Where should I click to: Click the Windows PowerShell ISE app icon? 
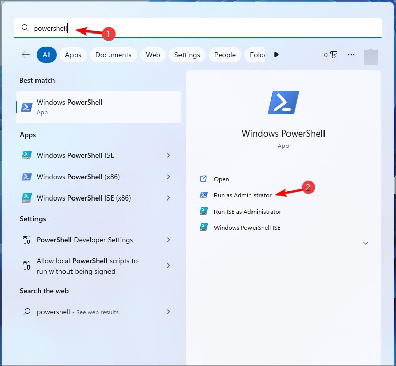tap(27, 155)
